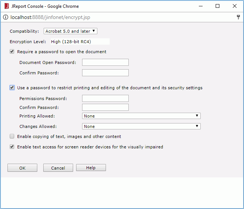Click the Printing Allowed label
Image resolution: width=244 pixels, height=209 pixels.
coord(37,116)
